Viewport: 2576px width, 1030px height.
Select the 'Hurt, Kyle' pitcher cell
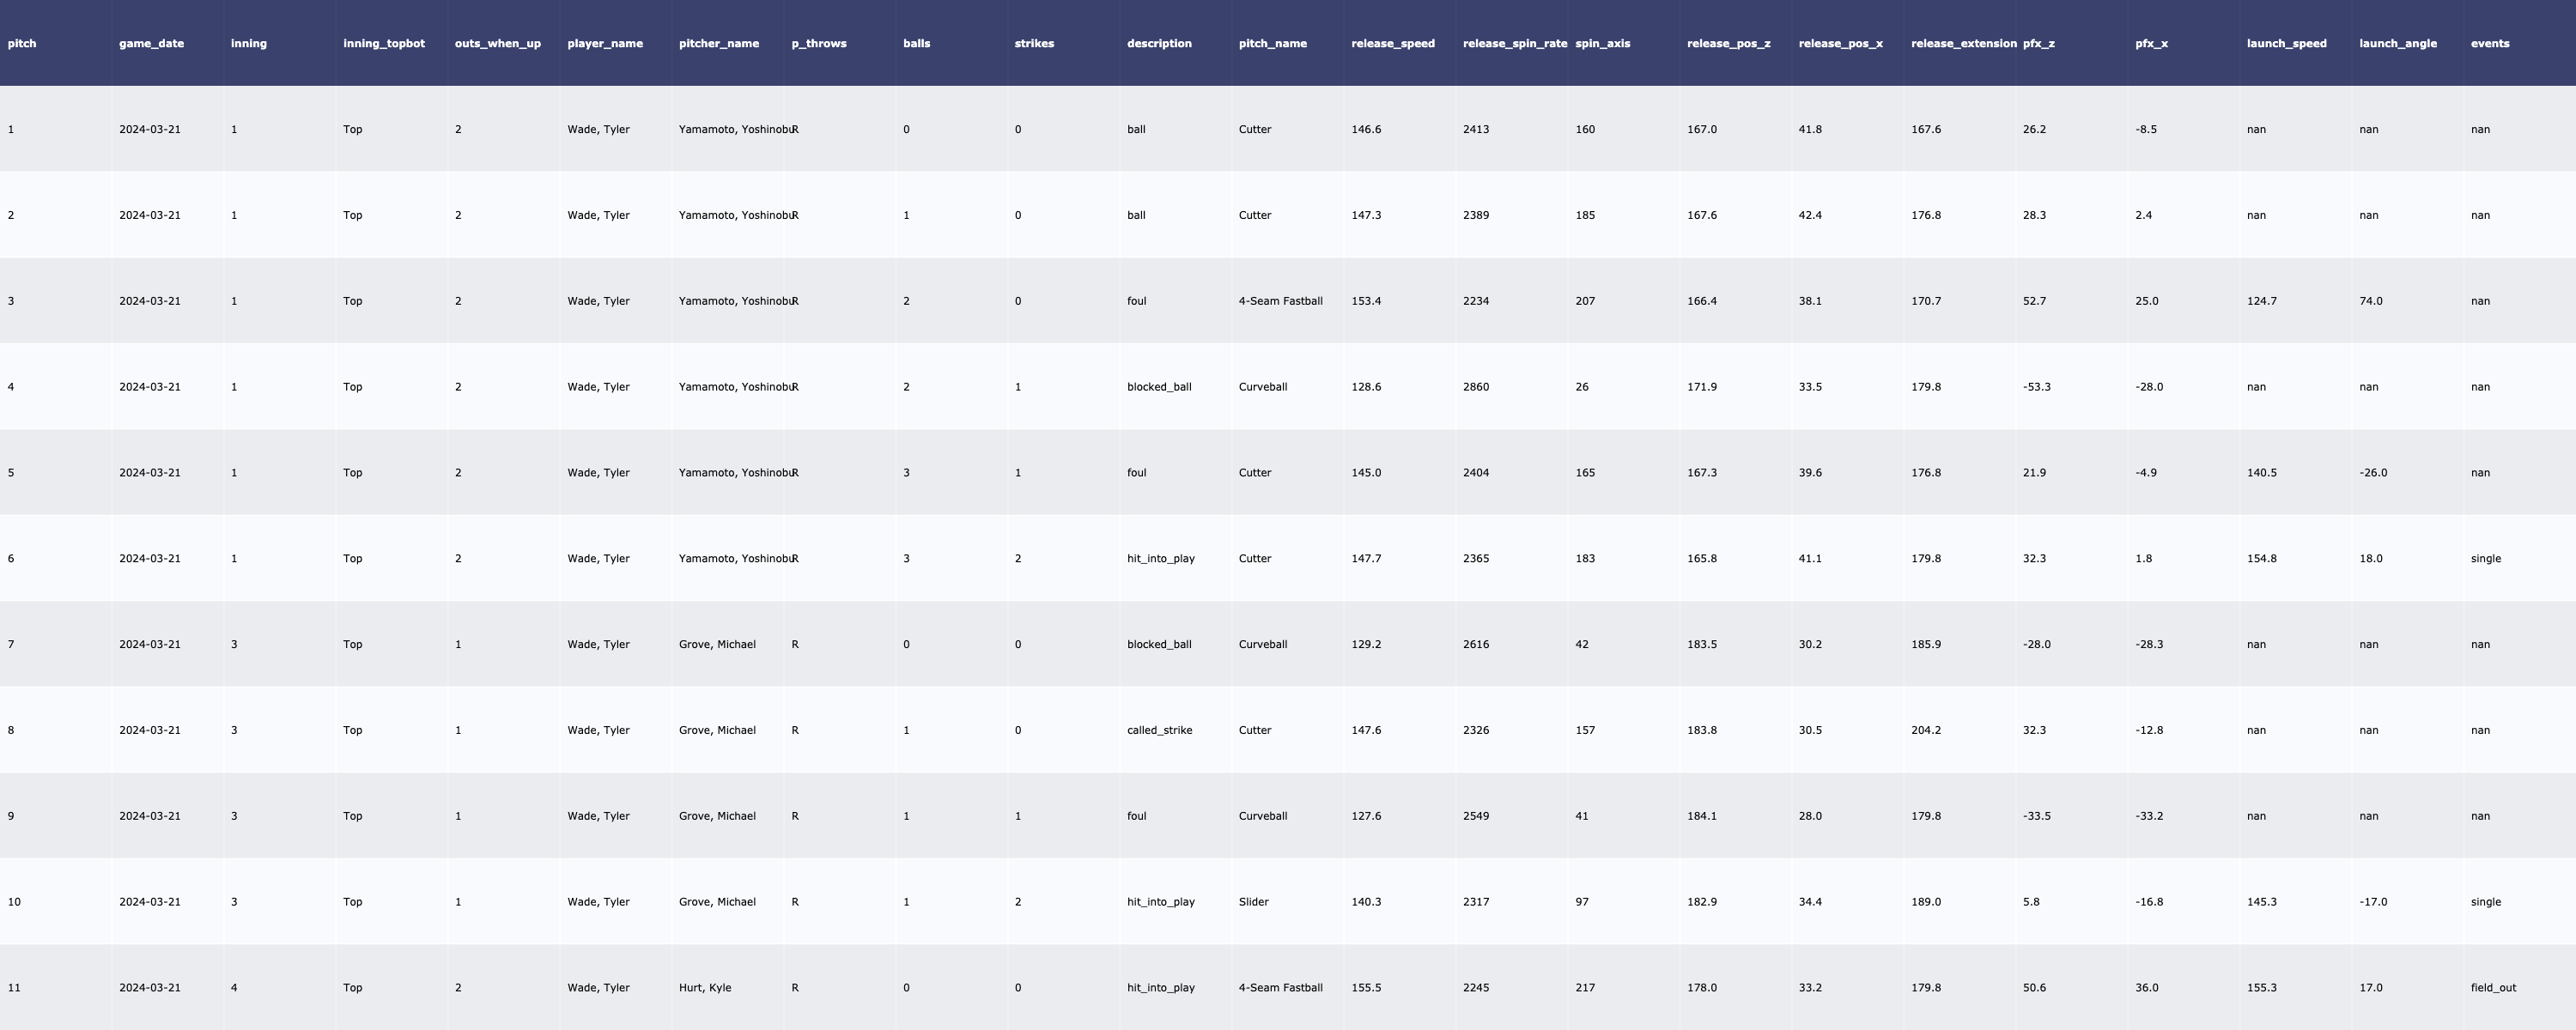point(704,988)
